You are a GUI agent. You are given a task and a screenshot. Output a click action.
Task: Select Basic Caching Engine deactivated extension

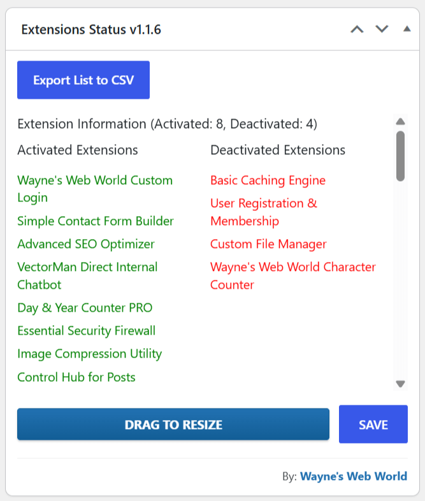pyautogui.click(x=268, y=180)
